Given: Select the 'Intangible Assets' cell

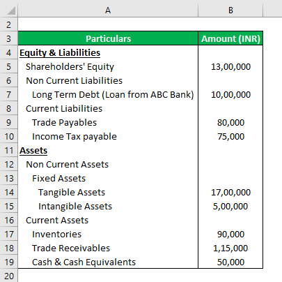Looking at the screenshot, I should [x=108, y=206].
